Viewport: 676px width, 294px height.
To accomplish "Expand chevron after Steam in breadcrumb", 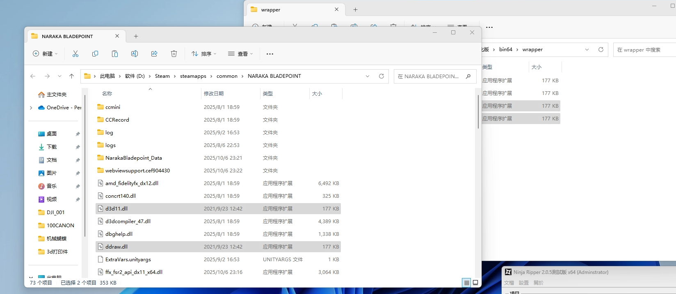I will point(175,76).
